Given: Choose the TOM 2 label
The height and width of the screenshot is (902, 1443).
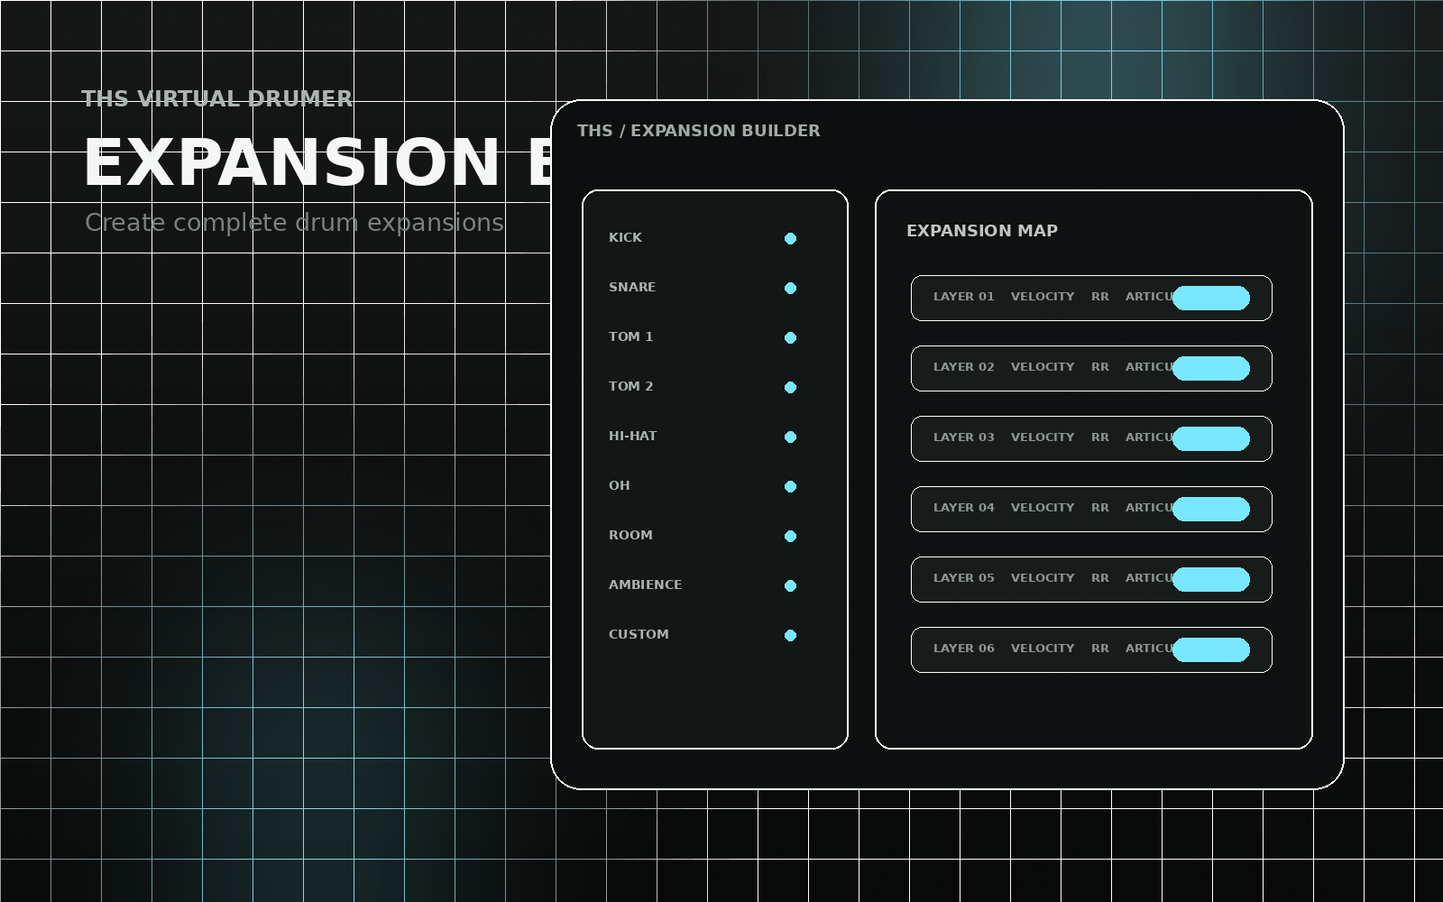Looking at the screenshot, I should (630, 387).
